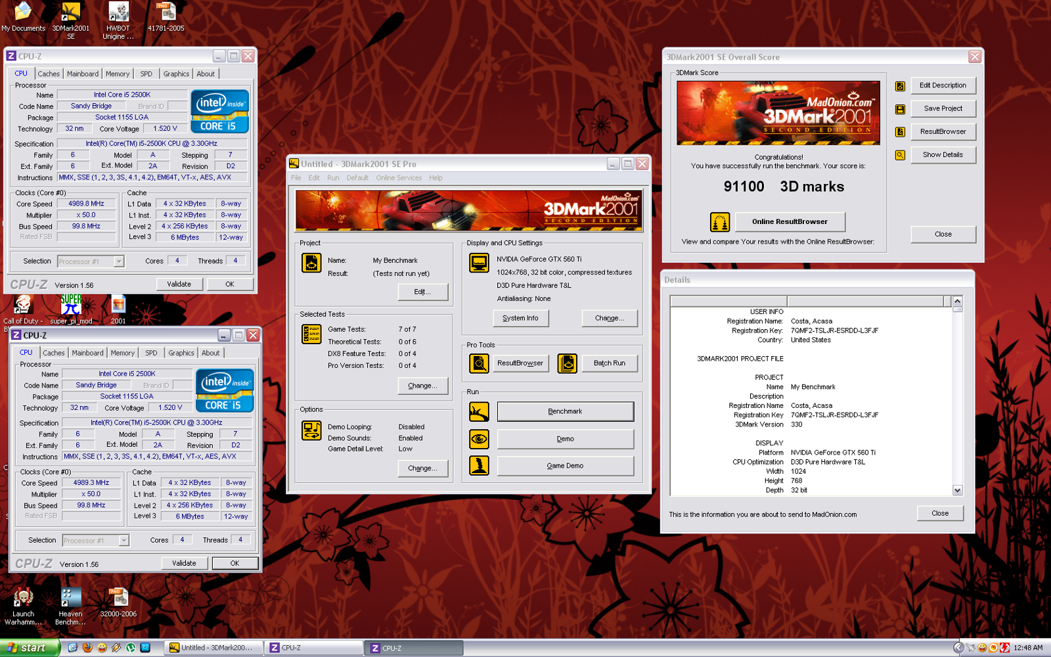The width and height of the screenshot is (1051, 657).
Task: Switch to Memory tab in lower CPU-Z
Action: (123, 353)
